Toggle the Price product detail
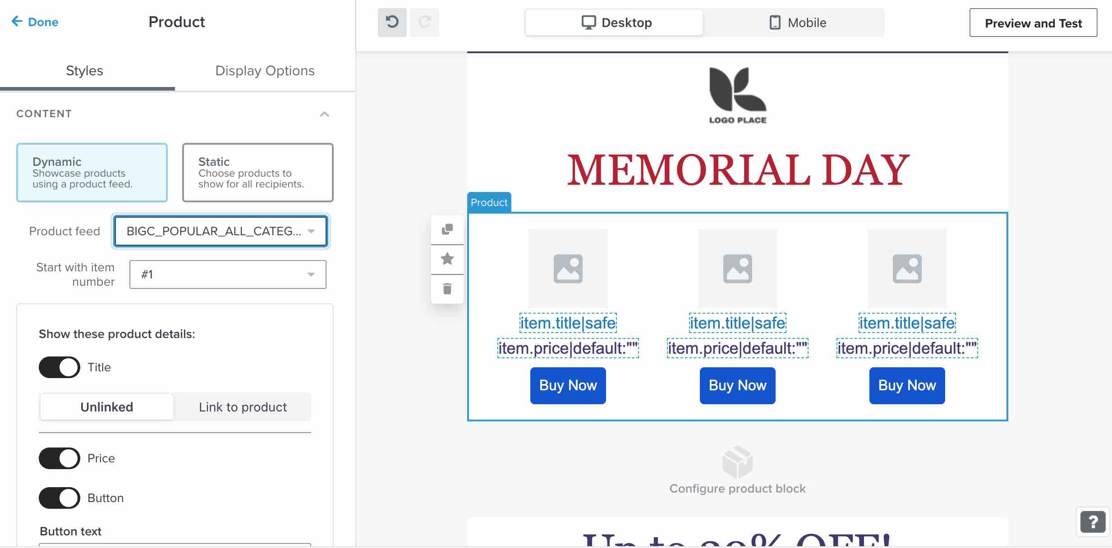The width and height of the screenshot is (1112, 548). pyautogui.click(x=58, y=457)
